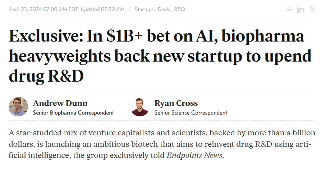Select the R&D topic tag in header
The image size is (326, 169).
pyautogui.click(x=179, y=9)
